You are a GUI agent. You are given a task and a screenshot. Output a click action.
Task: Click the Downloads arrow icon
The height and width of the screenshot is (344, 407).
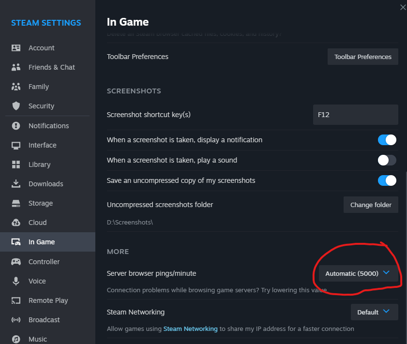point(16,184)
